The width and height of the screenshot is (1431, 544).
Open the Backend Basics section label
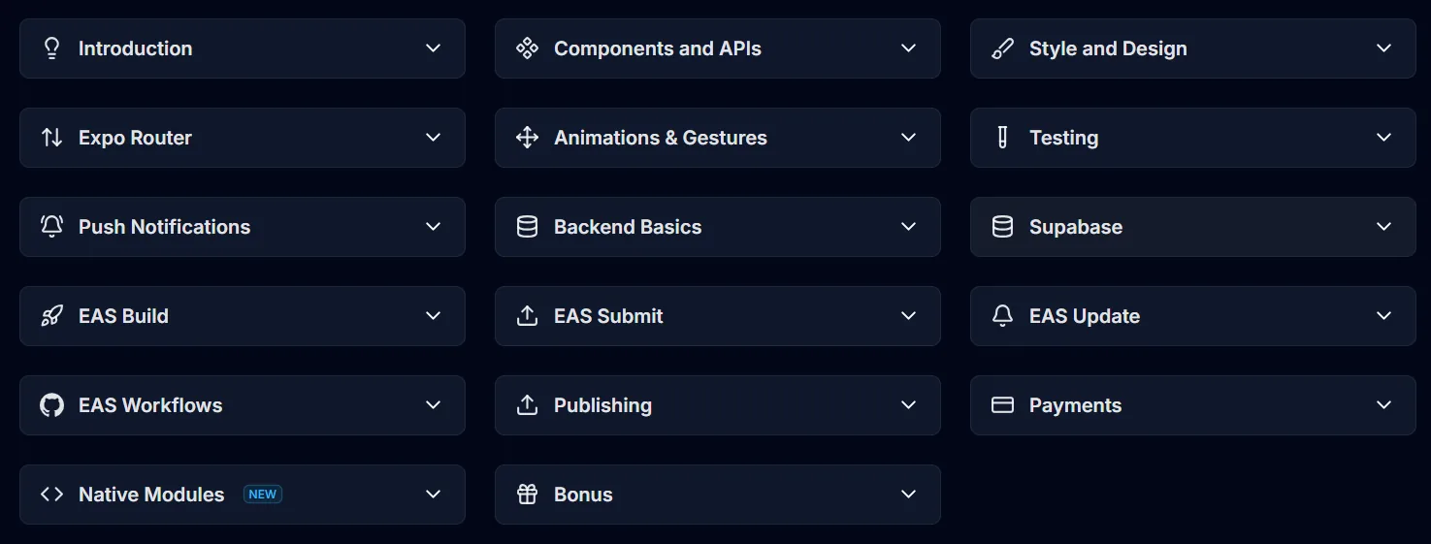[628, 227]
